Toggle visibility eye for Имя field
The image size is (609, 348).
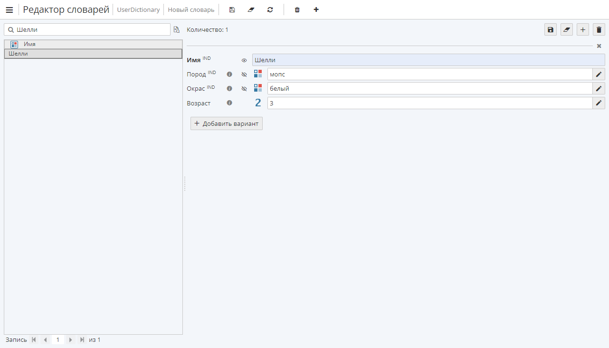click(x=244, y=60)
